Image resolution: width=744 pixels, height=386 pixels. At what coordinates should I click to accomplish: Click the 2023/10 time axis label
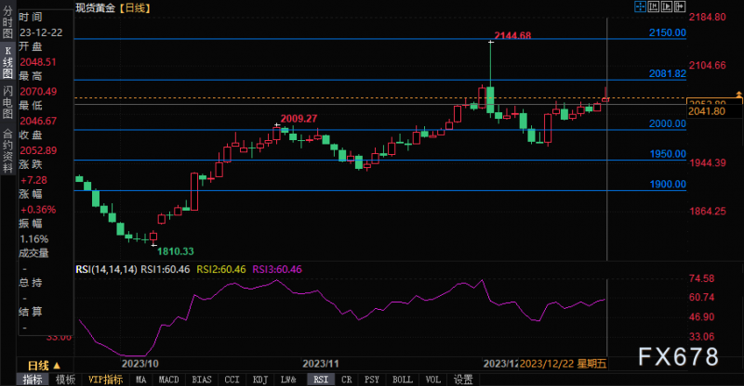pos(140,364)
